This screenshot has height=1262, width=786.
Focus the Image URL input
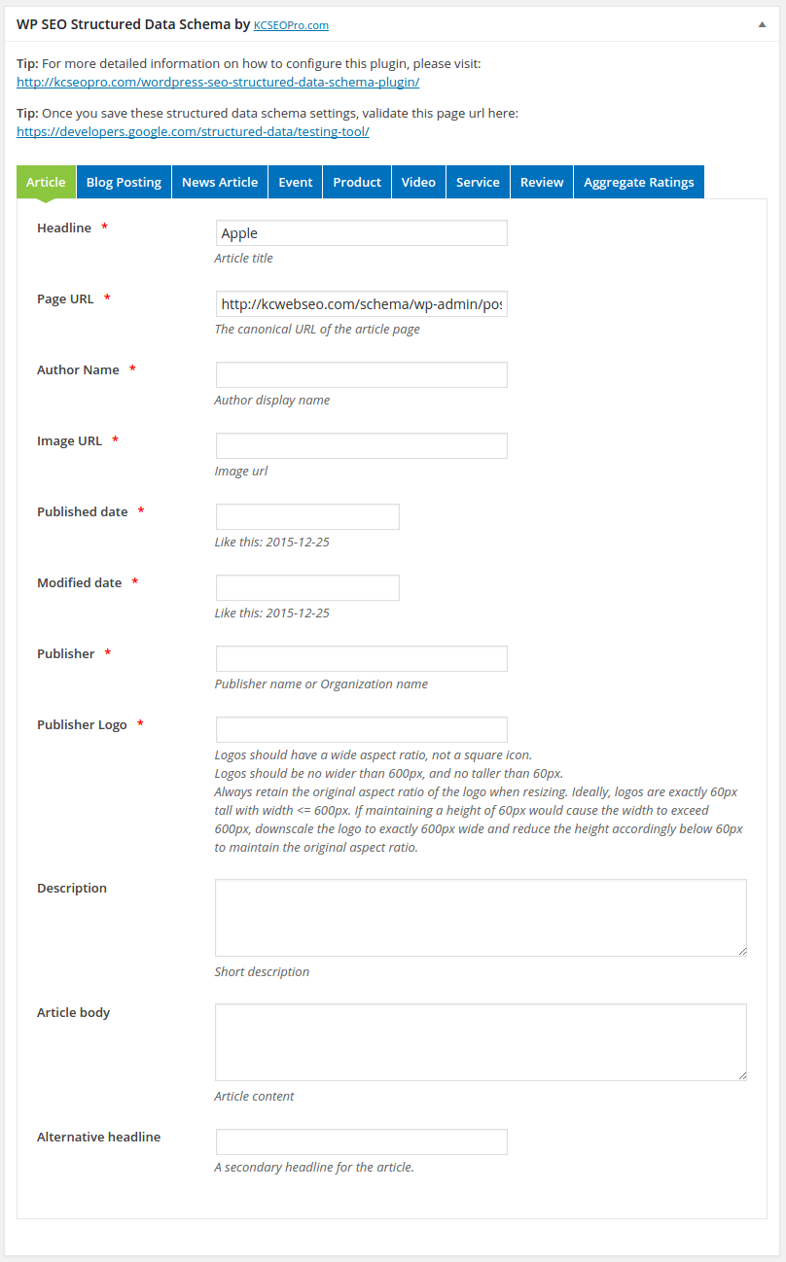pyautogui.click(x=361, y=446)
